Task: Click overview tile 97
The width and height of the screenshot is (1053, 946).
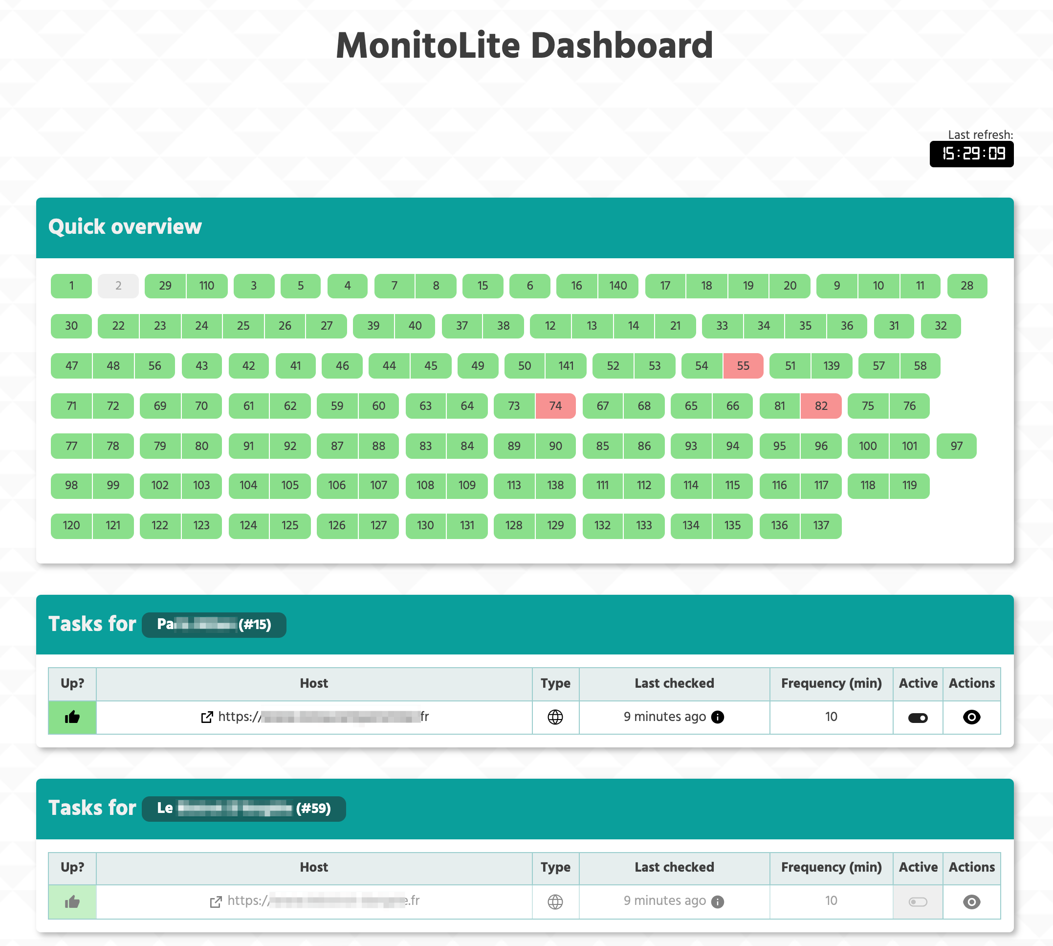Action: 956,446
